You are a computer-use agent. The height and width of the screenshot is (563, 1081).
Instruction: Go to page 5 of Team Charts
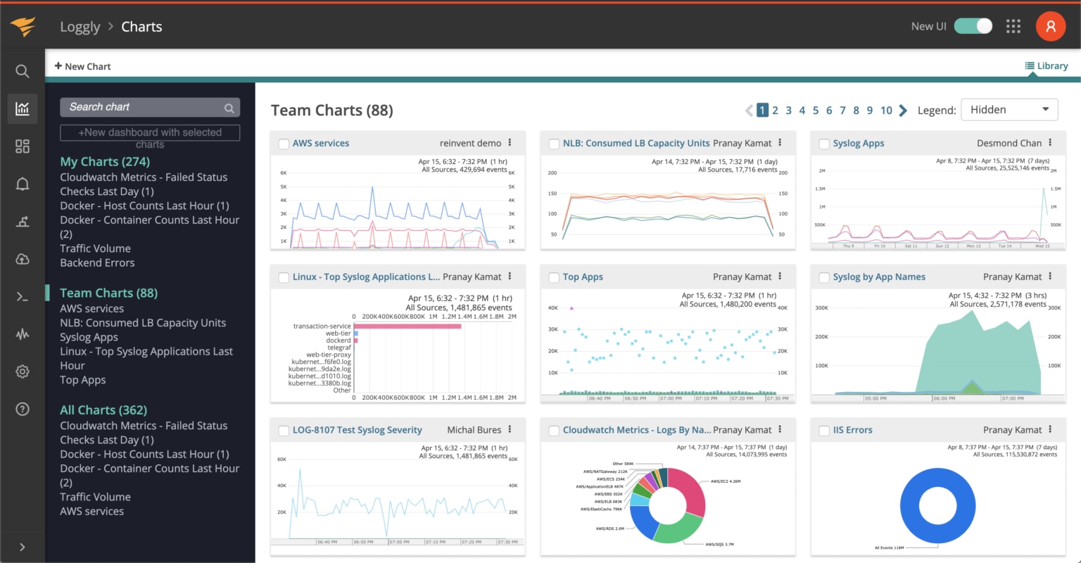point(815,110)
